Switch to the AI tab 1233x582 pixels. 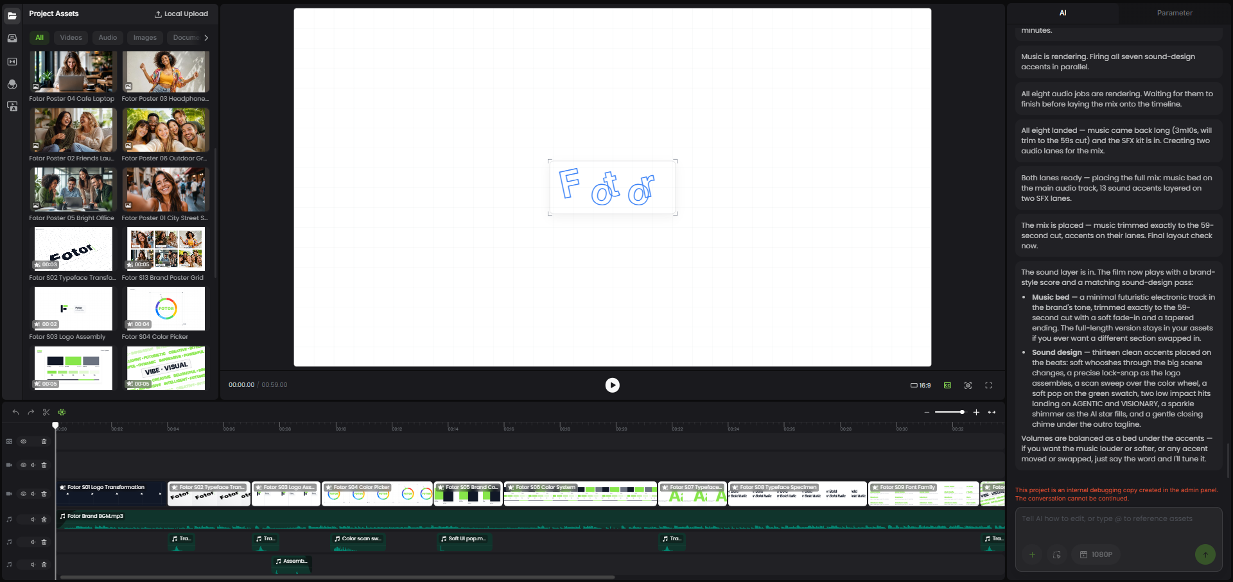[1063, 13]
